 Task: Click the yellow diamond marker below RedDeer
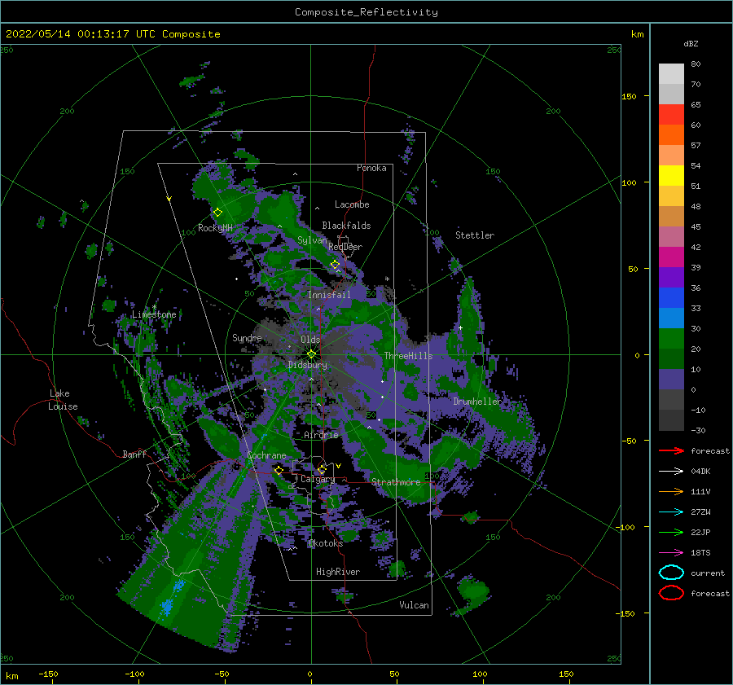[x=335, y=265]
